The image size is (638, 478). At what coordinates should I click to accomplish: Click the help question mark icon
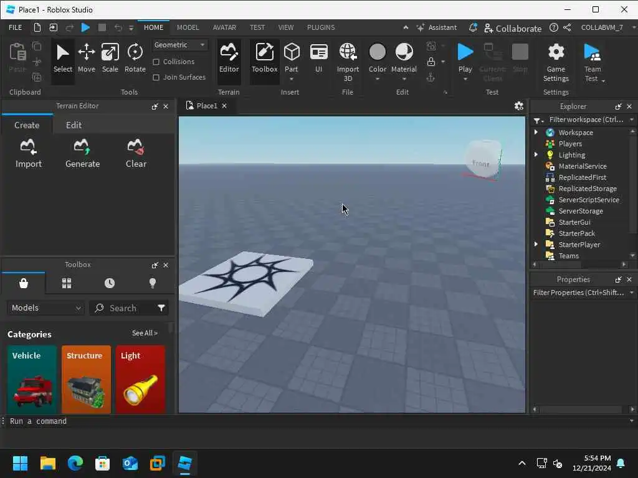pyautogui.click(x=554, y=27)
